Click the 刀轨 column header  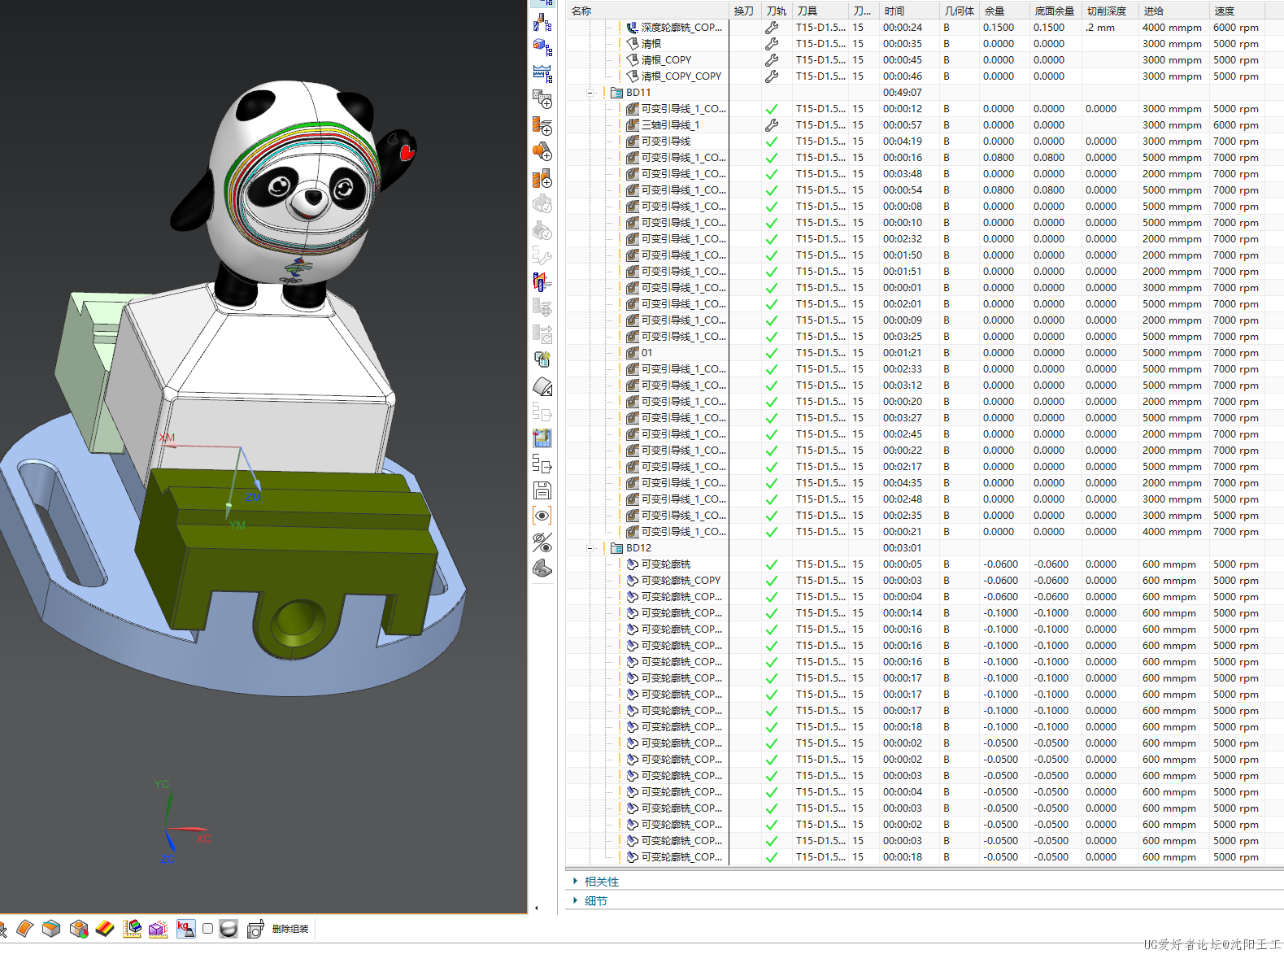[777, 11]
